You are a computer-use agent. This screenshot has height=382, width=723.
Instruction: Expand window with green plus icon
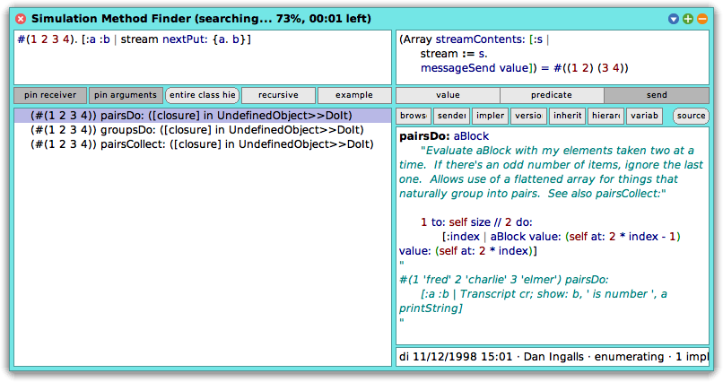687,19
